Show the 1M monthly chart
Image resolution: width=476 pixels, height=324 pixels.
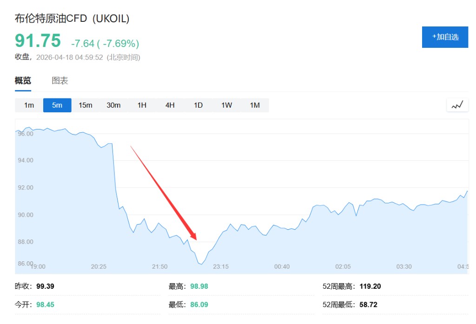pyautogui.click(x=255, y=105)
